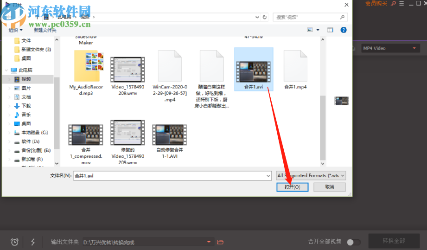Collapse the 此电脑 tree node

(x=6, y=70)
